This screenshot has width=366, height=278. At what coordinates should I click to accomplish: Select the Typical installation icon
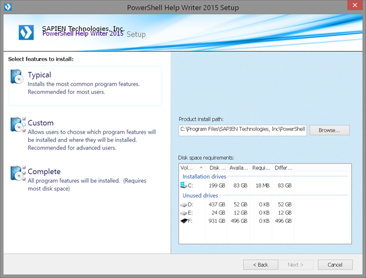coord(17,77)
